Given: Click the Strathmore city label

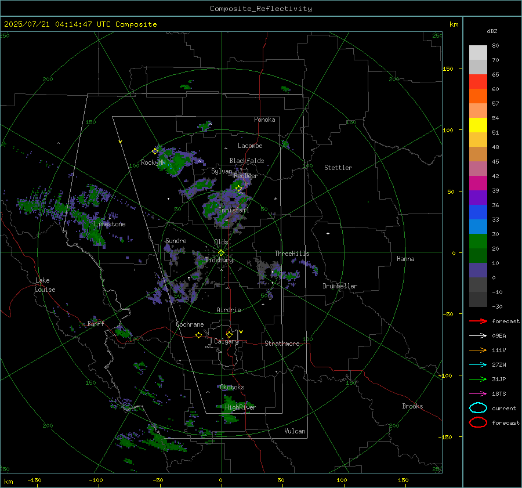Looking at the screenshot, I should point(282,344).
